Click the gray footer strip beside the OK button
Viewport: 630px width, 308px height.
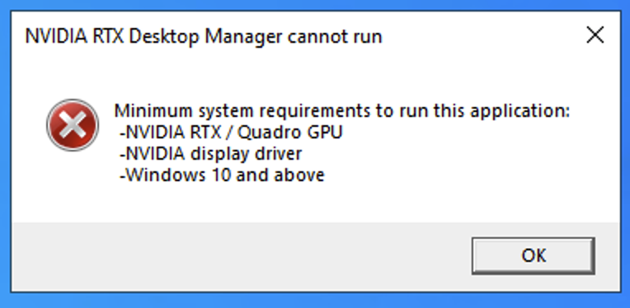pyautogui.click(x=241, y=257)
